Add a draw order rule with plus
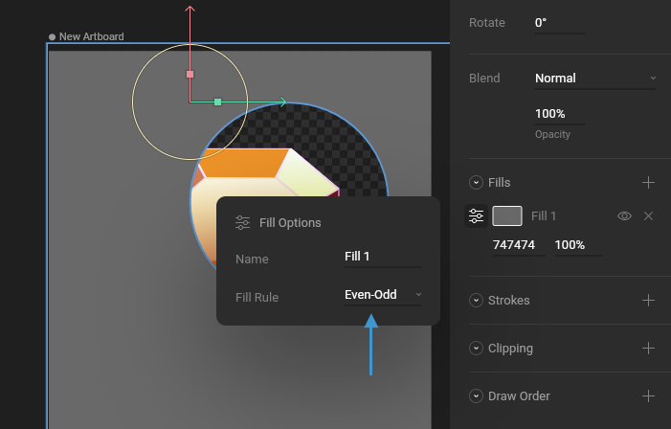Screen dimensions: 671x429 point(648,396)
